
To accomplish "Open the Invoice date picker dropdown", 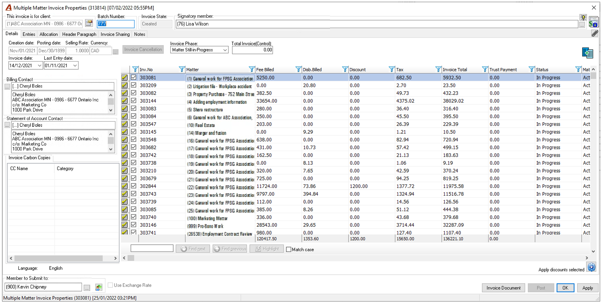I will 40,66.
